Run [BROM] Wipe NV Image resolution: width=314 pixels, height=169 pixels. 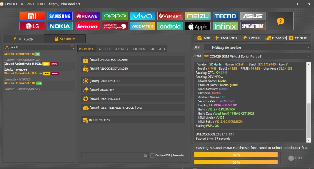coord(133,120)
